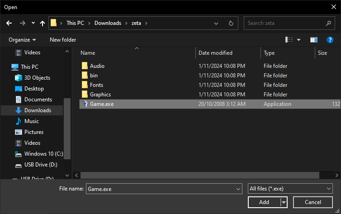Expand the file type filter dropdown
The width and height of the screenshot is (341, 214).
(329, 189)
